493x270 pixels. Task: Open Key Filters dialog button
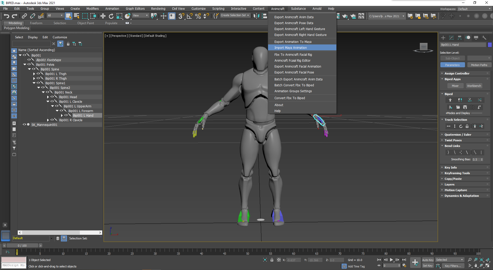pyautogui.click(x=453, y=266)
